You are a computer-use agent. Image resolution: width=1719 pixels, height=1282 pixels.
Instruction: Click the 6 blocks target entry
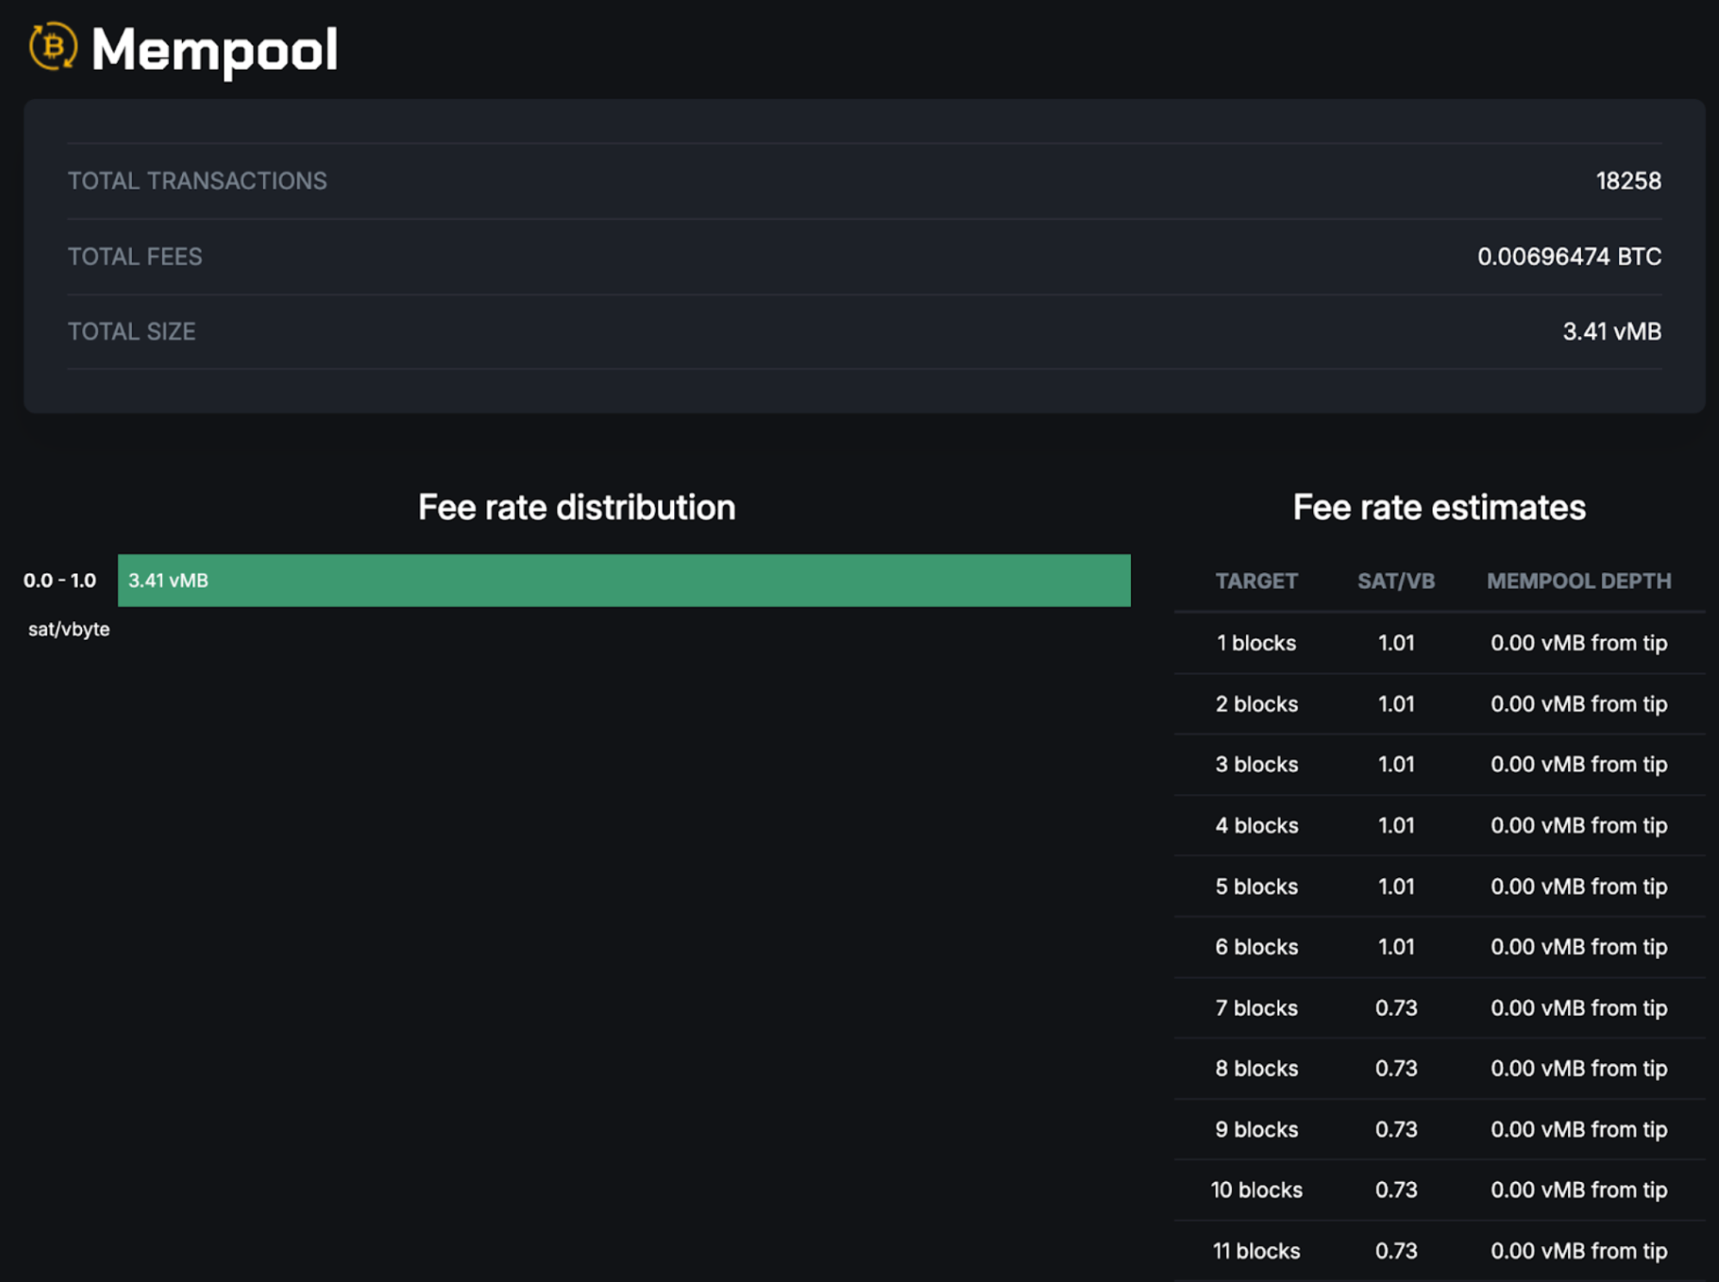(x=1255, y=946)
